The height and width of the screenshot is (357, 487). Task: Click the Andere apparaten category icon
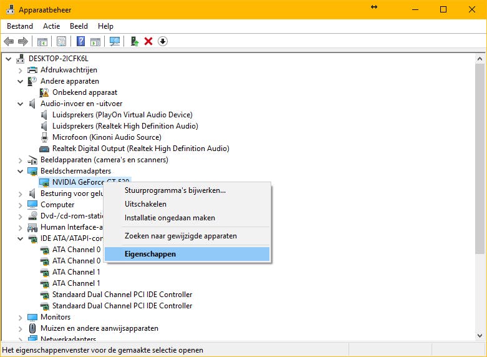tap(32, 81)
